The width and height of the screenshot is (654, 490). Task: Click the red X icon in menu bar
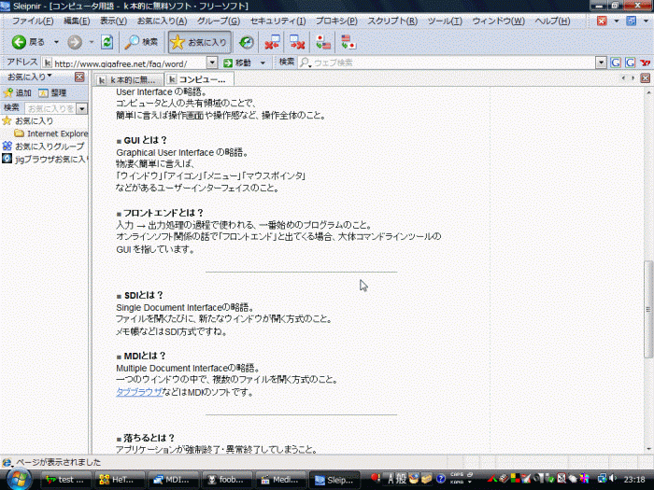pyautogui.click(x=602, y=21)
